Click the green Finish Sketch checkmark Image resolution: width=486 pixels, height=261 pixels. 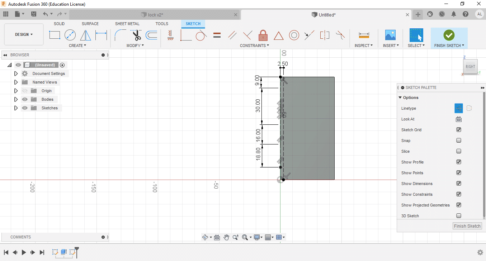pyautogui.click(x=449, y=35)
